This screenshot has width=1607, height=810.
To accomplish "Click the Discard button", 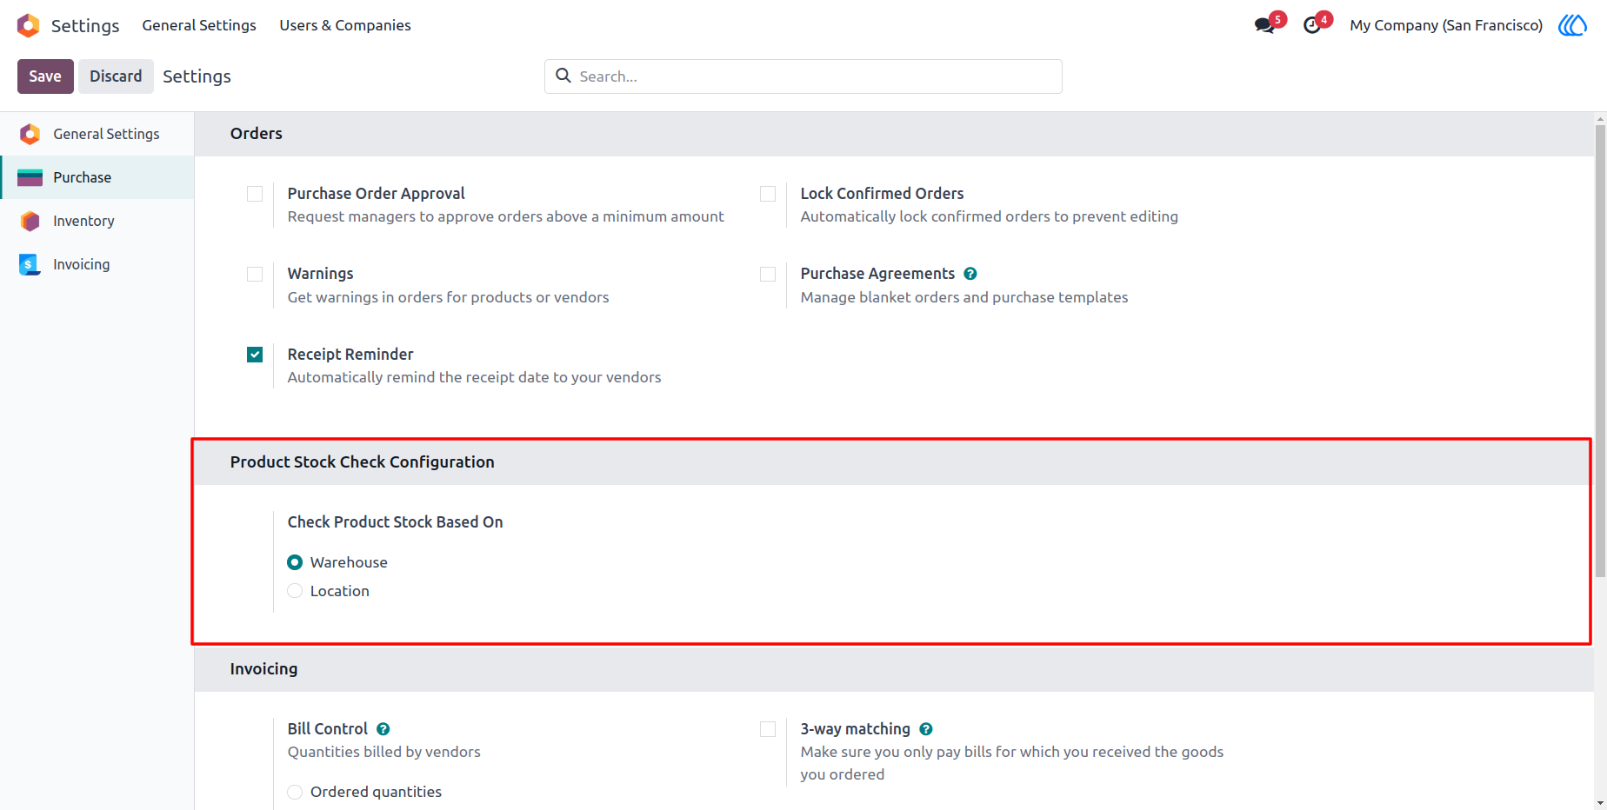I will [x=116, y=76].
